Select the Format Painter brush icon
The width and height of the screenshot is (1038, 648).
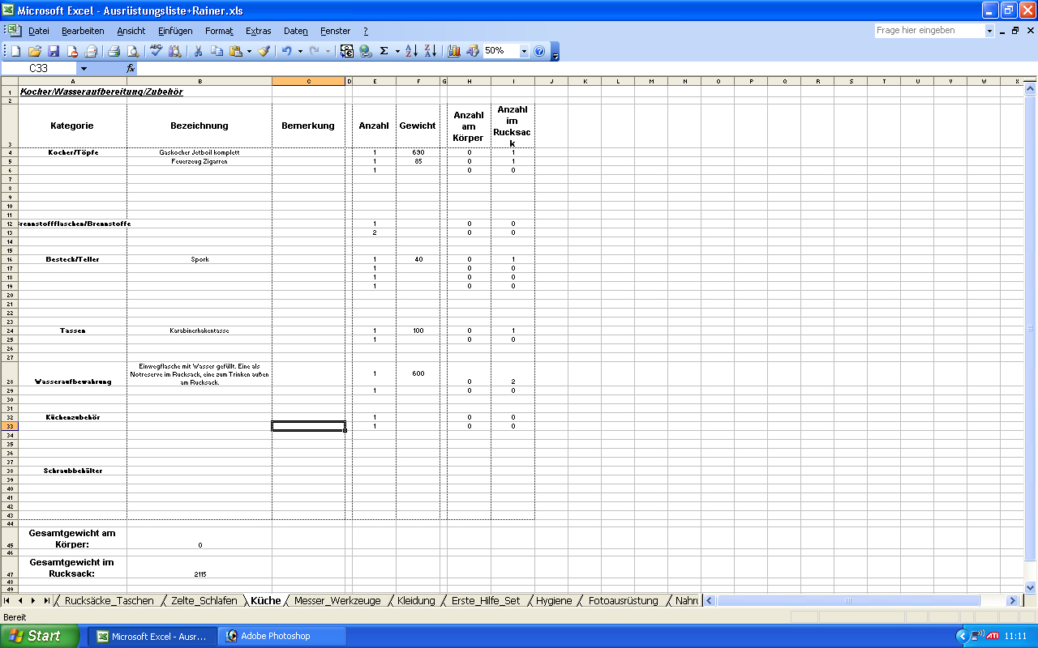[x=264, y=51]
